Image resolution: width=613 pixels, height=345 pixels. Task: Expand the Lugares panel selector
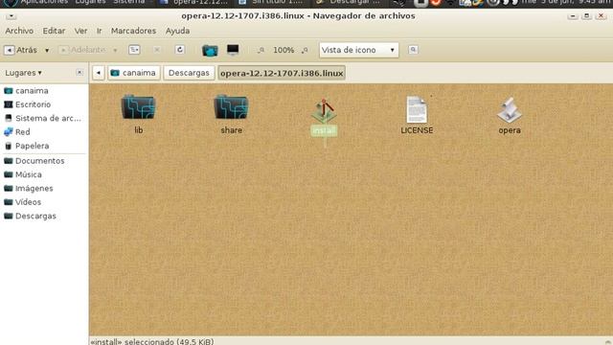click(x=23, y=73)
